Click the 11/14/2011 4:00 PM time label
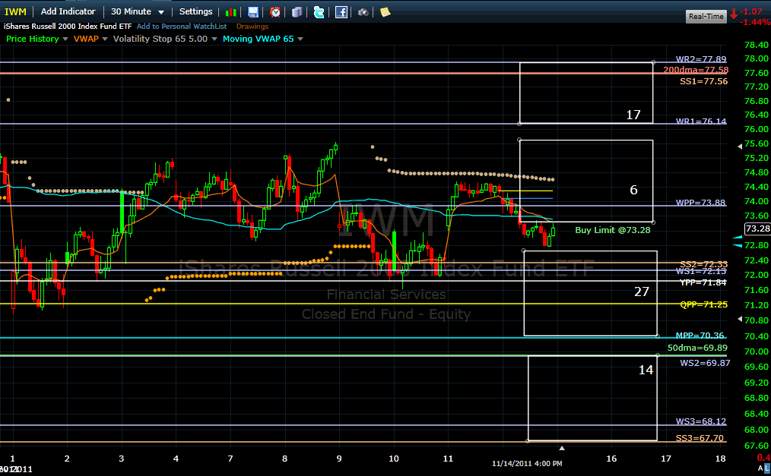The image size is (771, 476). 527,464
